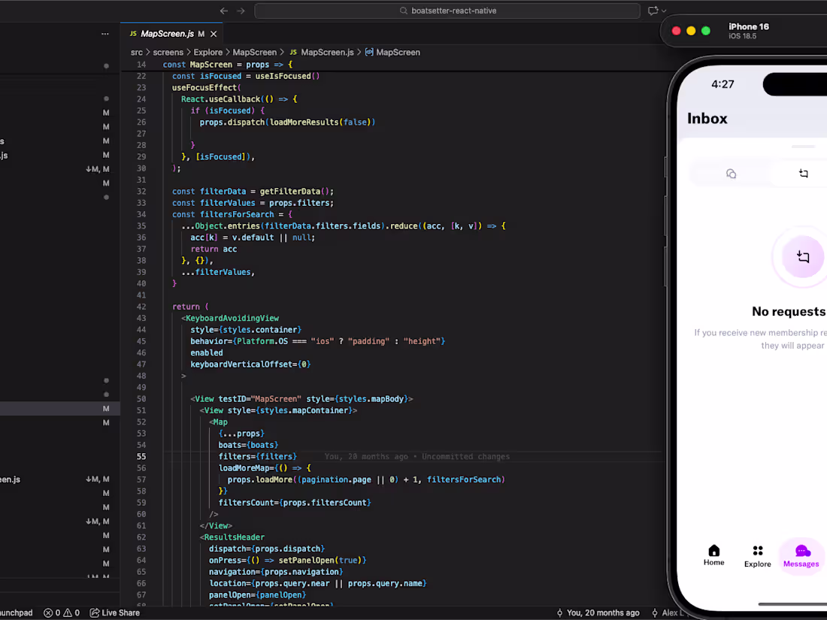The height and width of the screenshot is (620, 827).
Task: Select the Explore icon in the app tab bar
Action: [x=757, y=551]
